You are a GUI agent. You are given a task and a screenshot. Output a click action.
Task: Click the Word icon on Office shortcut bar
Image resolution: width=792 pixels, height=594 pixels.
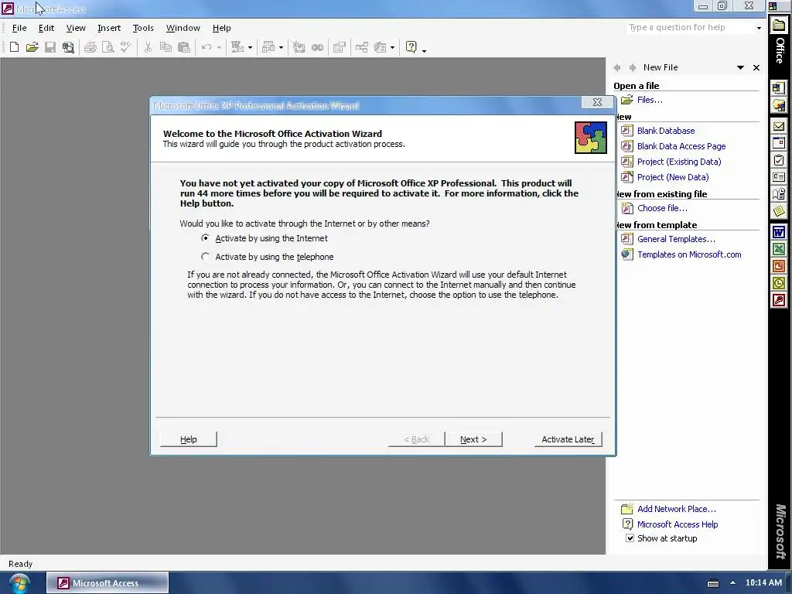point(779,232)
